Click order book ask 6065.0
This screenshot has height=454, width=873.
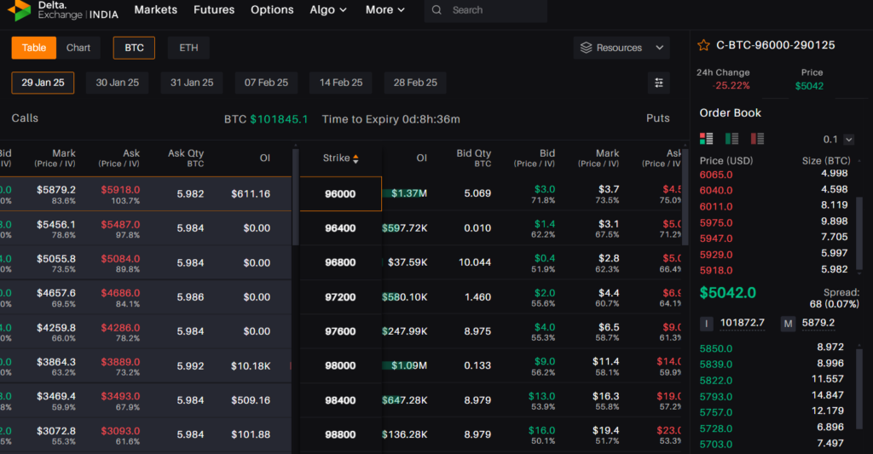[x=716, y=175]
